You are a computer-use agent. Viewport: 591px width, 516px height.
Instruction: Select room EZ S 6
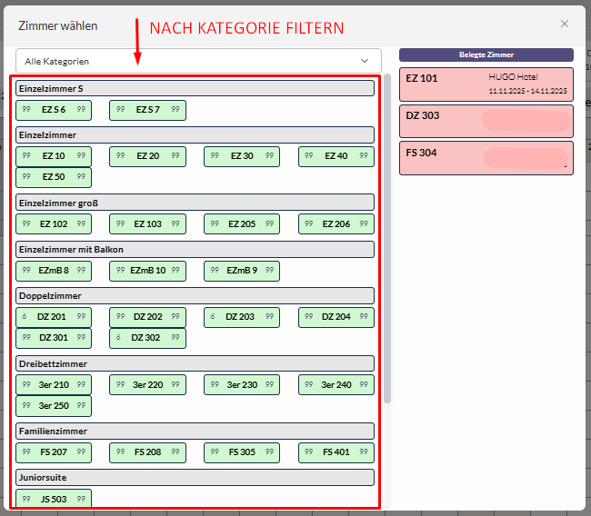pos(54,110)
